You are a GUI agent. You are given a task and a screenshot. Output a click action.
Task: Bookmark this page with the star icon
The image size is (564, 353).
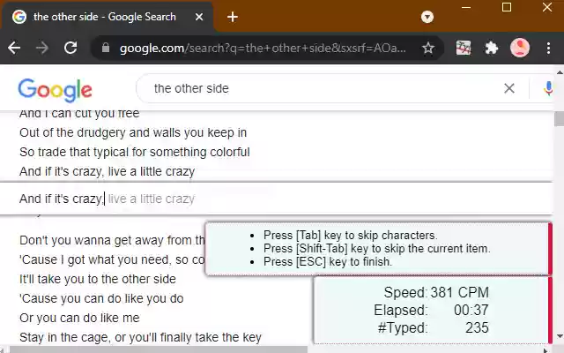point(428,48)
